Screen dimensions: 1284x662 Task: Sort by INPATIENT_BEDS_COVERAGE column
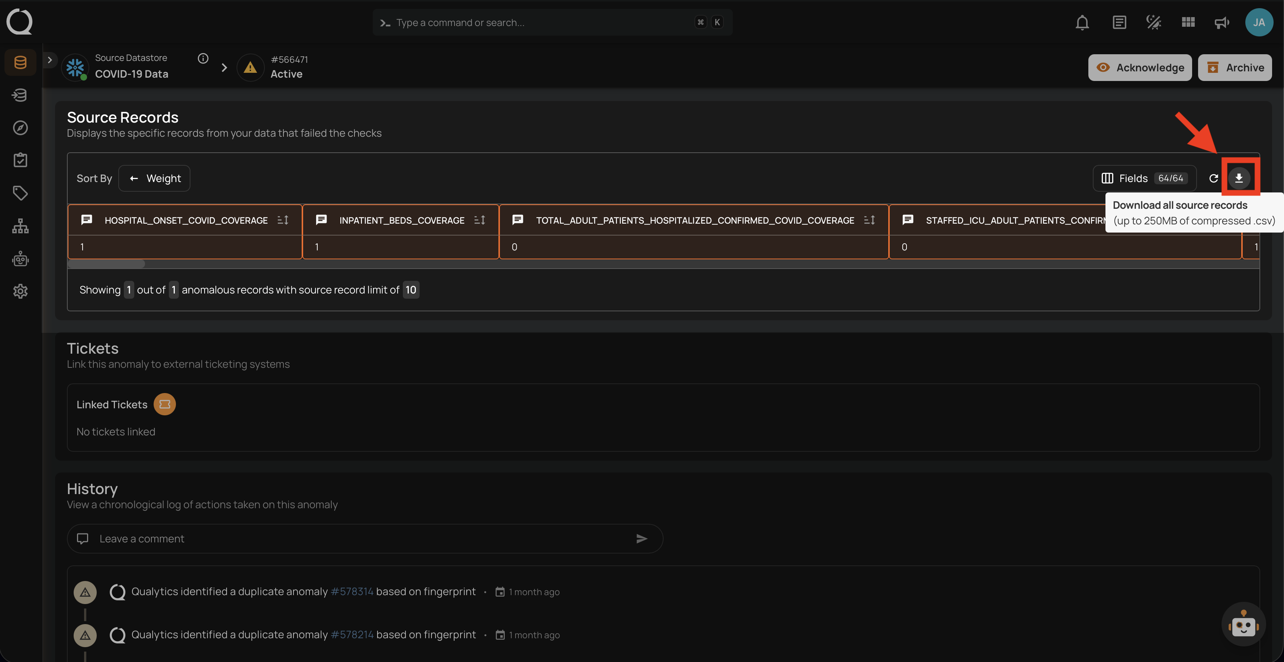[x=480, y=220]
